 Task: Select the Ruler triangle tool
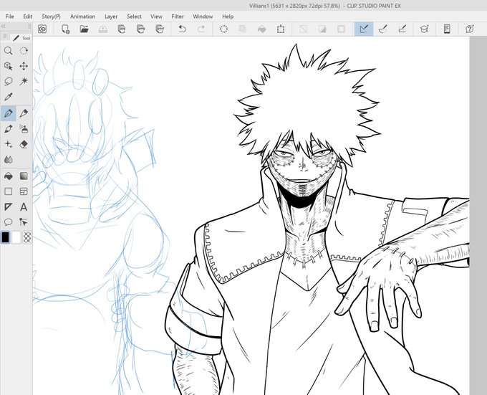pyautogui.click(x=9, y=207)
